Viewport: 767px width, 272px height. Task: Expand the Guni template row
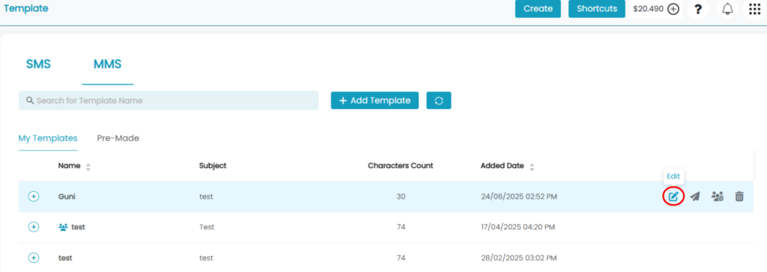pyautogui.click(x=33, y=197)
